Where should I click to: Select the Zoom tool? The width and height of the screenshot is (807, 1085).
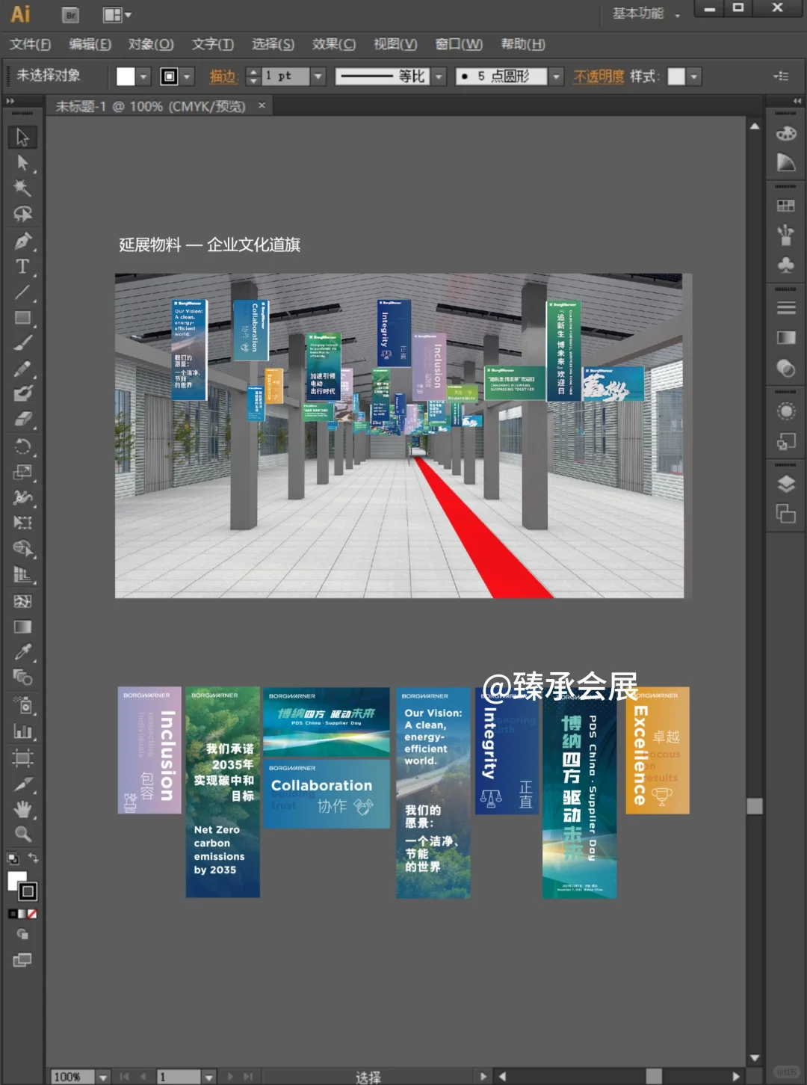pos(22,834)
